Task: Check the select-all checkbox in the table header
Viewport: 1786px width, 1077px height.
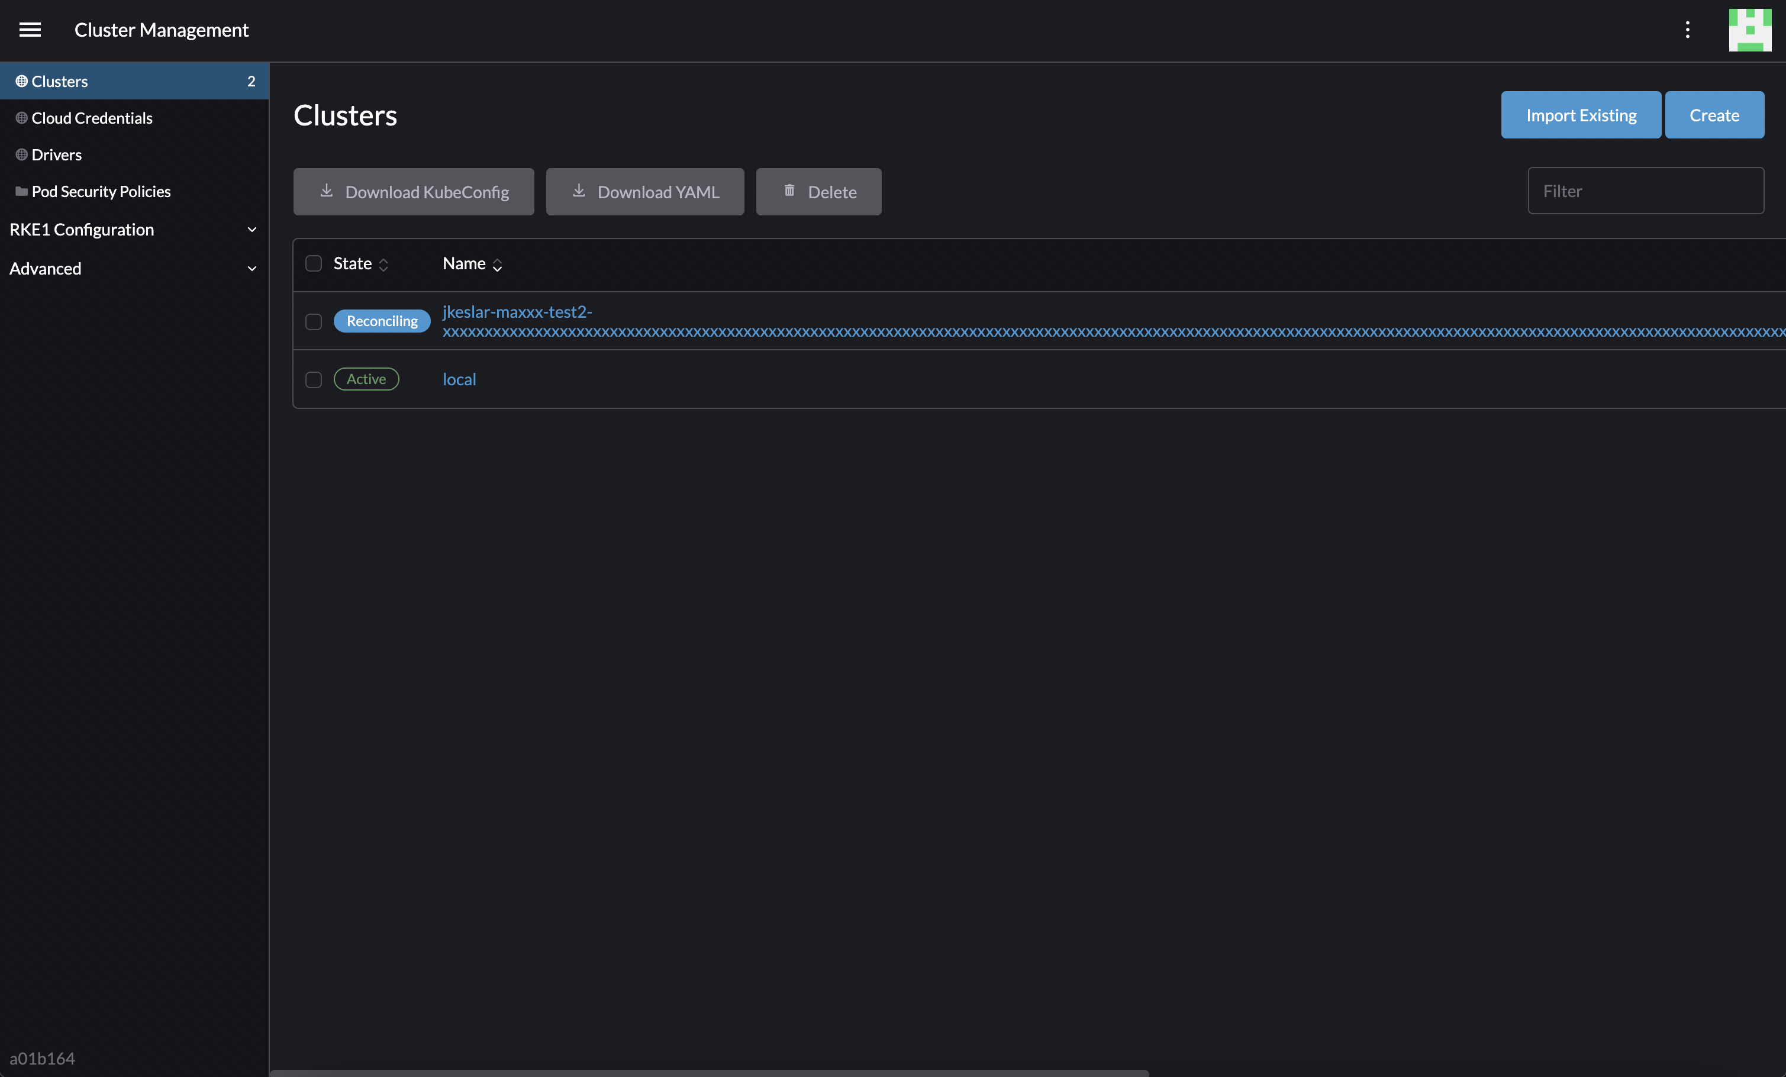Action: pyautogui.click(x=313, y=264)
